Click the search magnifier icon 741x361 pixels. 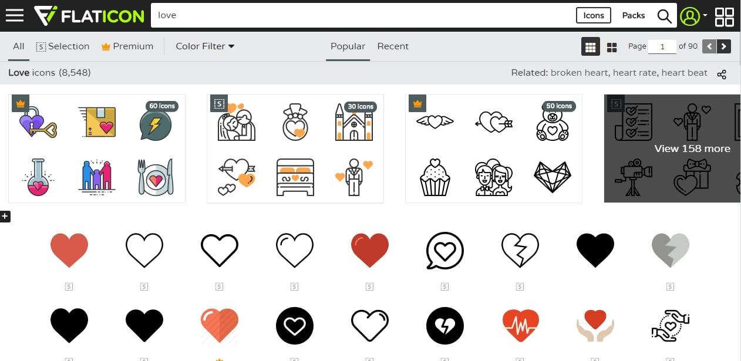click(x=664, y=16)
